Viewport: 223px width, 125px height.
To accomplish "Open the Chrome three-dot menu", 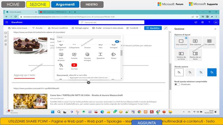I will pyautogui.click(x=216, y=17).
